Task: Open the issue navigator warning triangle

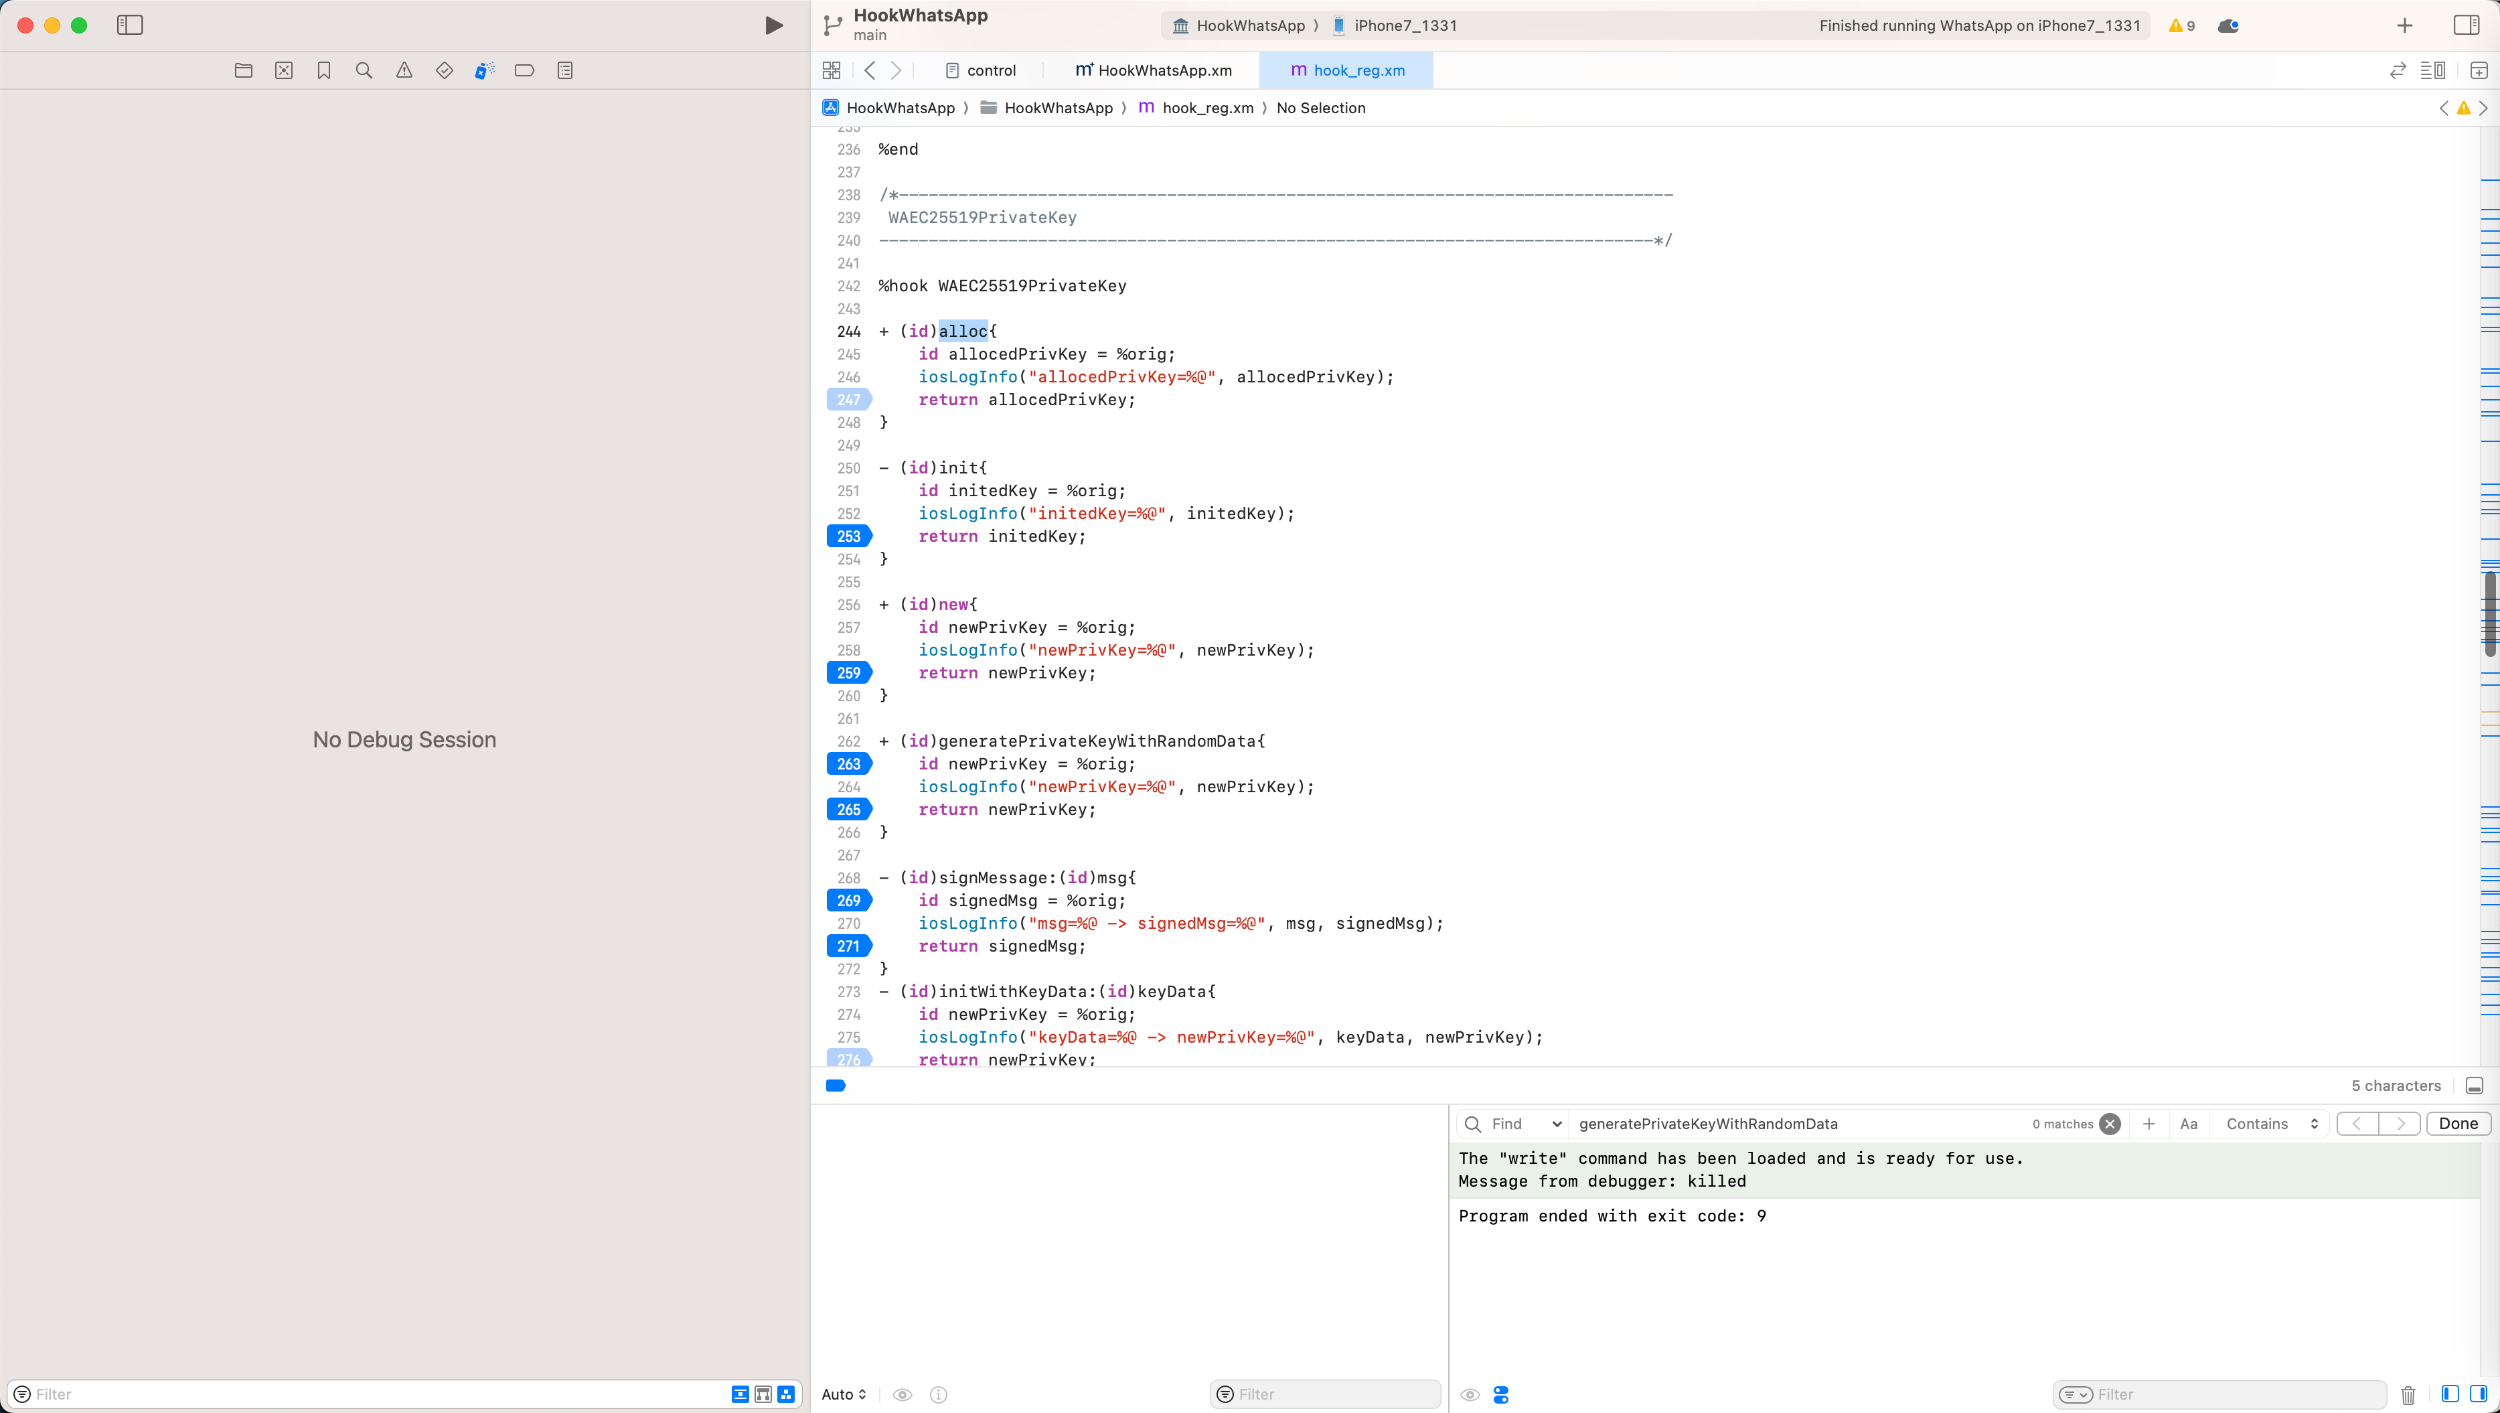Action: (404, 70)
